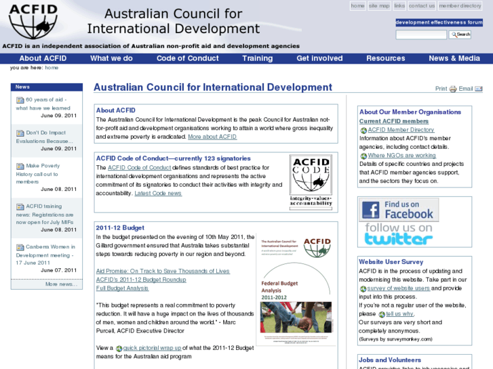
Task: Click news icon beside 'Canberra Women in Development'
Action: [20, 247]
